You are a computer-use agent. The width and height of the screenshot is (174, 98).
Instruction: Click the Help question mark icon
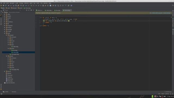[x=66, y=5]
